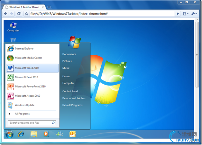Viewport: 202px width, 145px height.
Task: Click the Windows flag user picture
Action: click(75, 42)
